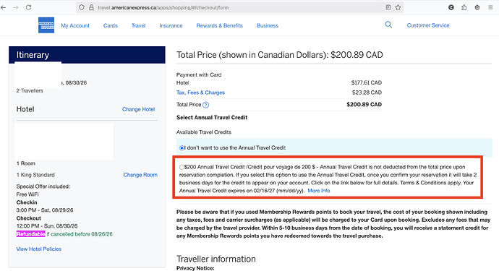The image size is (499, 271).
Task: Click the Itinerary panel header
Action: click(87, 55)
